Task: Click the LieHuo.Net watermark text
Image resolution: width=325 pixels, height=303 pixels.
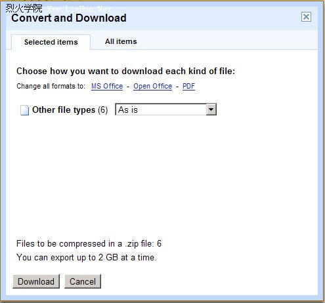Action: [x=79, y=9]
